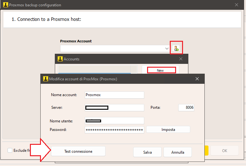Image resolution: width=246 pixels, height=166 pixels.
Task: Toggle the Exclude checkbox
Action: (x=10, y=151)
